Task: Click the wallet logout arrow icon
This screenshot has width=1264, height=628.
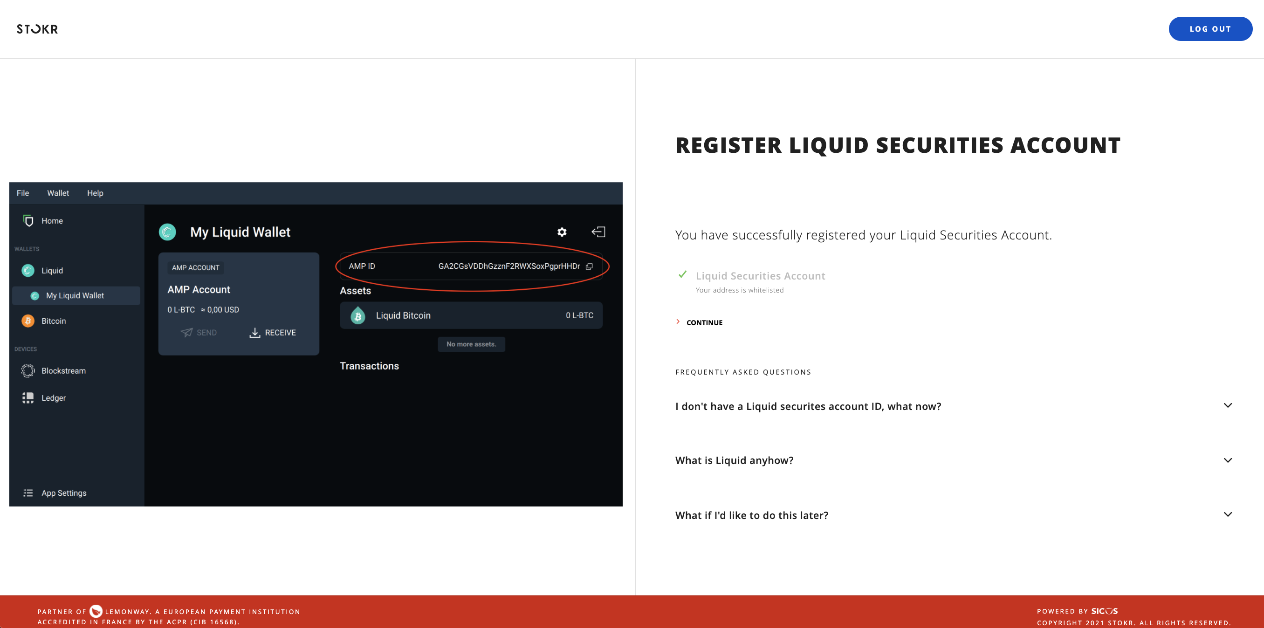Action: [598, 232]
